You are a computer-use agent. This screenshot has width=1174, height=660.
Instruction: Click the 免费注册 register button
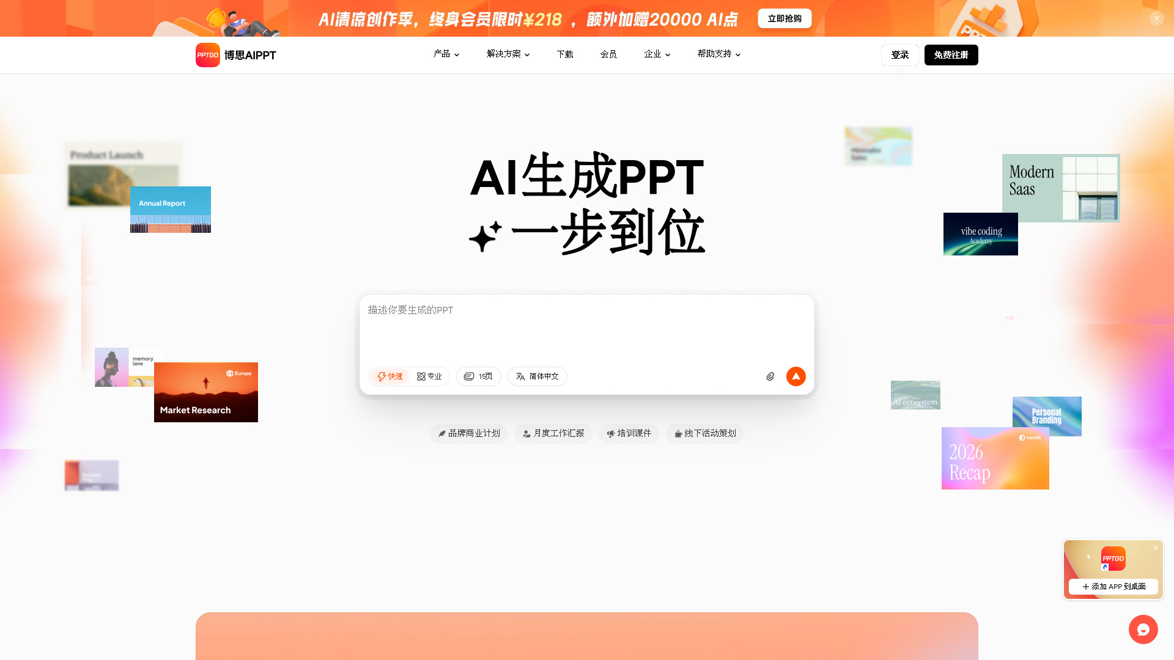tap(951, 55)
